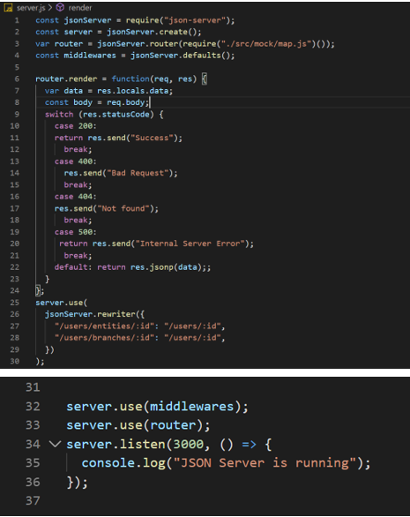Click "JSON Server is running" string
Image resolution: width=410 pixels, height=517 pixels.
tap(265, 463)
